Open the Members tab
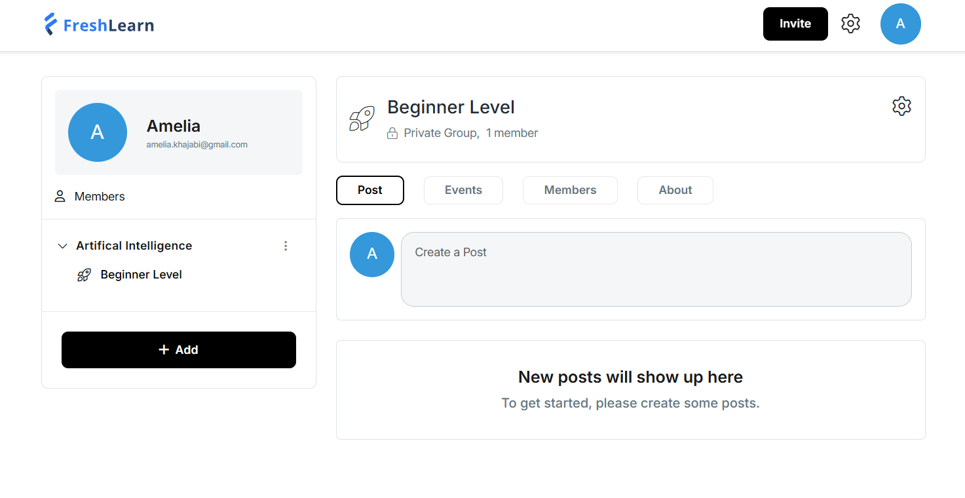965x498 pixels. click(569, 190)
